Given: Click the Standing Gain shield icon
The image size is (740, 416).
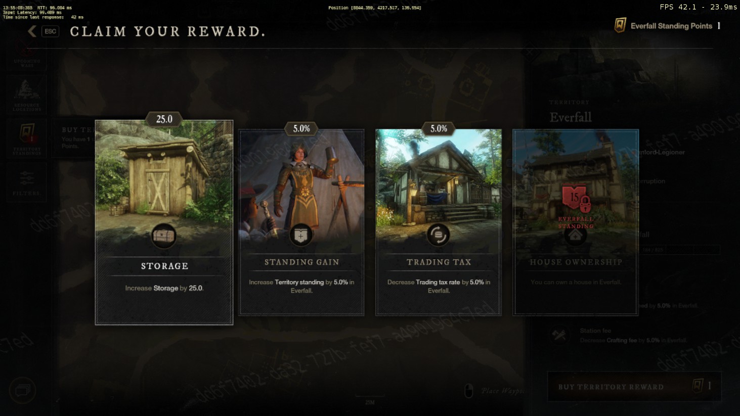Looking at the screenshot, I should pyautogui.click(x=301, y=235).
